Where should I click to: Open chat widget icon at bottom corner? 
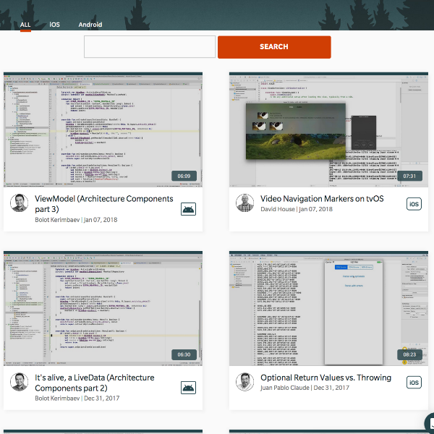click(428, 425)
